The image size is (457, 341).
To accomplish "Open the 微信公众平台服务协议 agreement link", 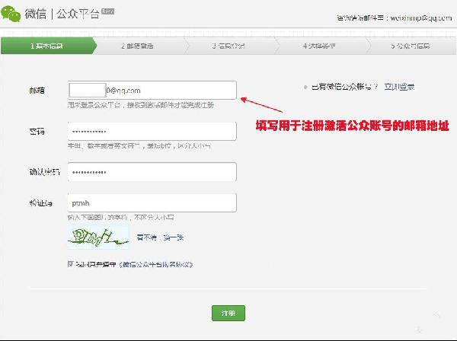I will pyautogui.click(x=158, y=264).
